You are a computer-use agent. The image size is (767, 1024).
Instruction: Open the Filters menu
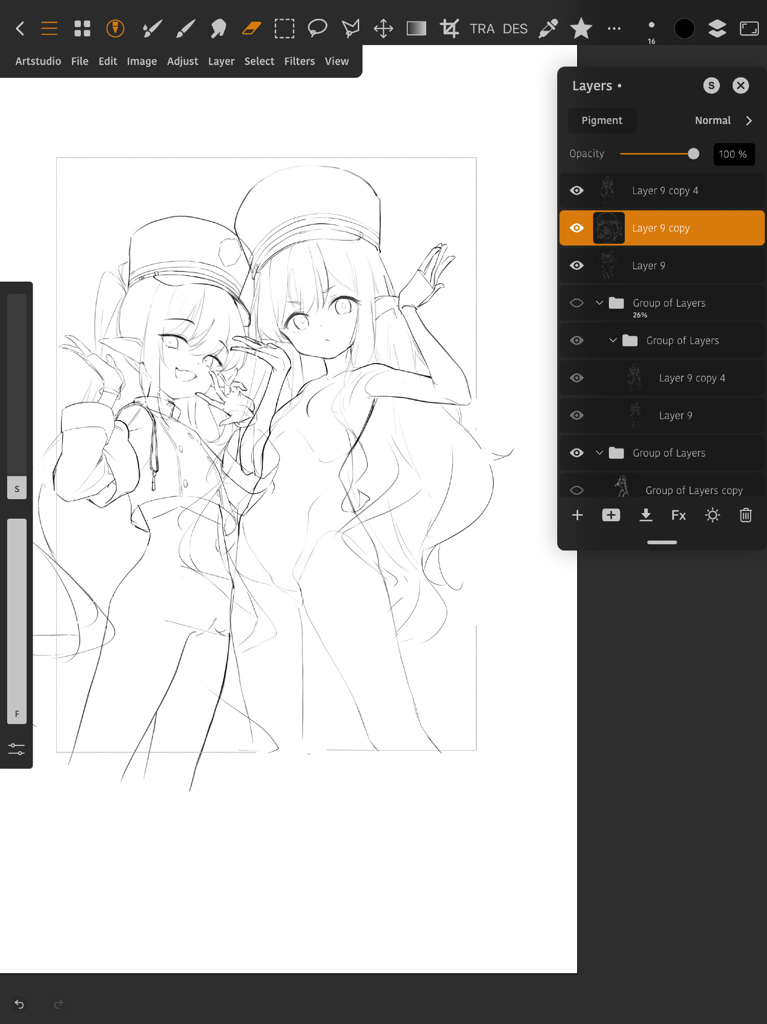(x=300, y=61)
